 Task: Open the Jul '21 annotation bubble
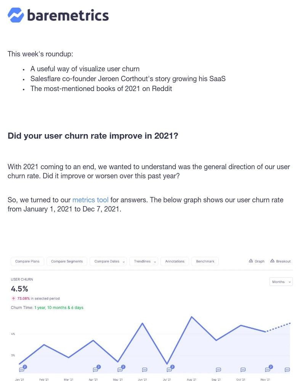tap(169, 370)
